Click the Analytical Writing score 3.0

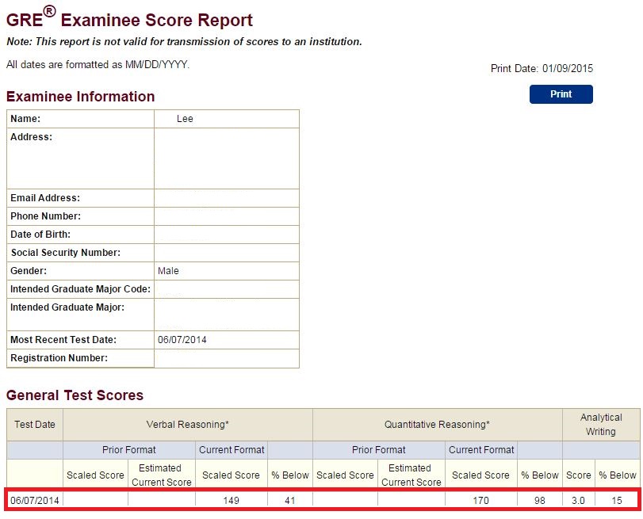[x=578, y=501]
